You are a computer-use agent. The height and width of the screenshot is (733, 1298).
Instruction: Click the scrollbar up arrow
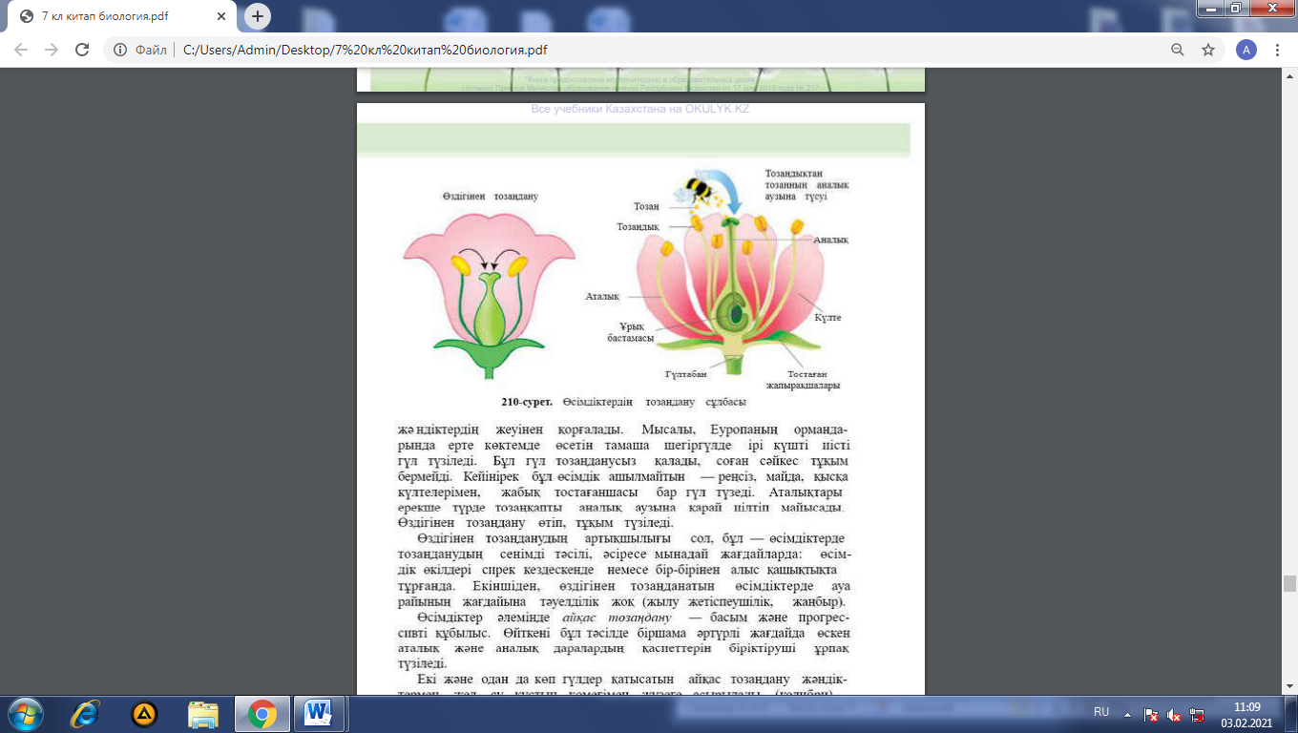point(1290,75)
